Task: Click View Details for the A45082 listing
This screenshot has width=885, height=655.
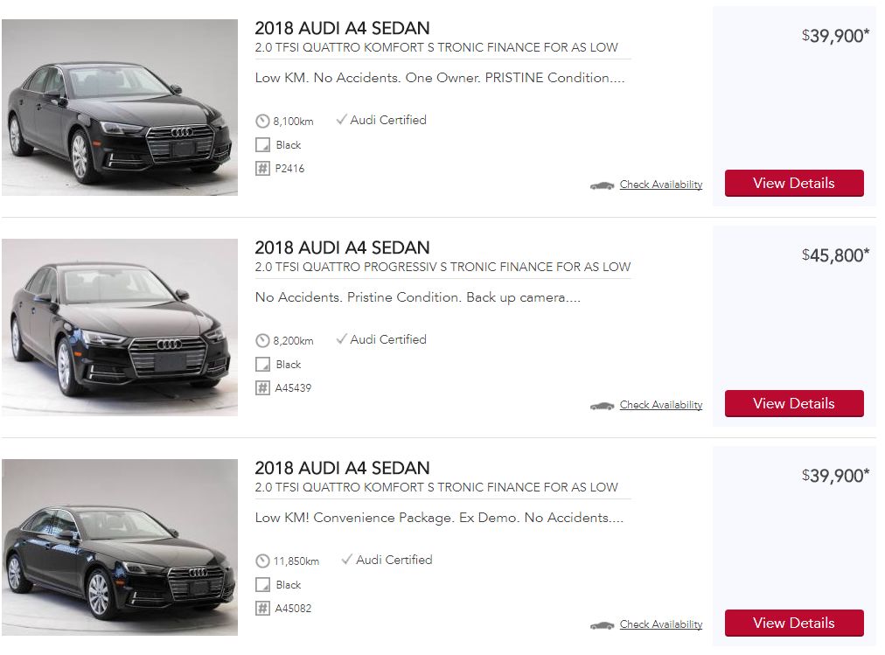Action: coord(794,623)
